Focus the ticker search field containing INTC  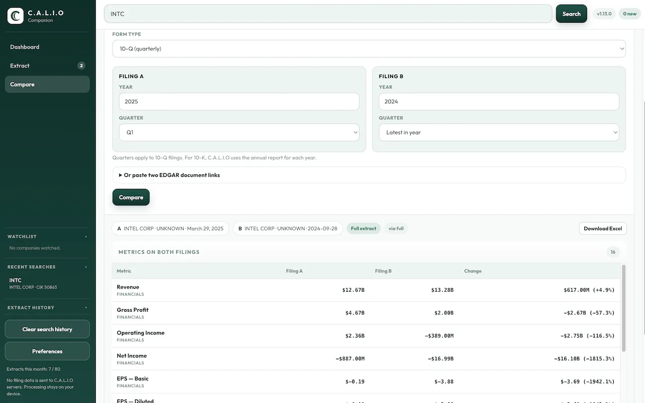pyautogui.click(x=328, y=14)
